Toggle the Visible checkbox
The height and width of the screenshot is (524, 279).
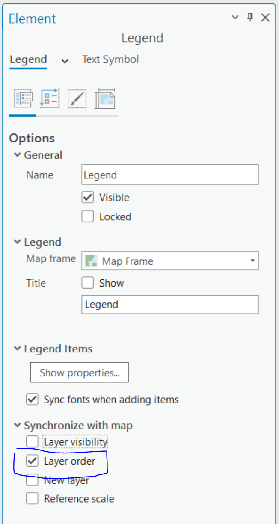88,198
